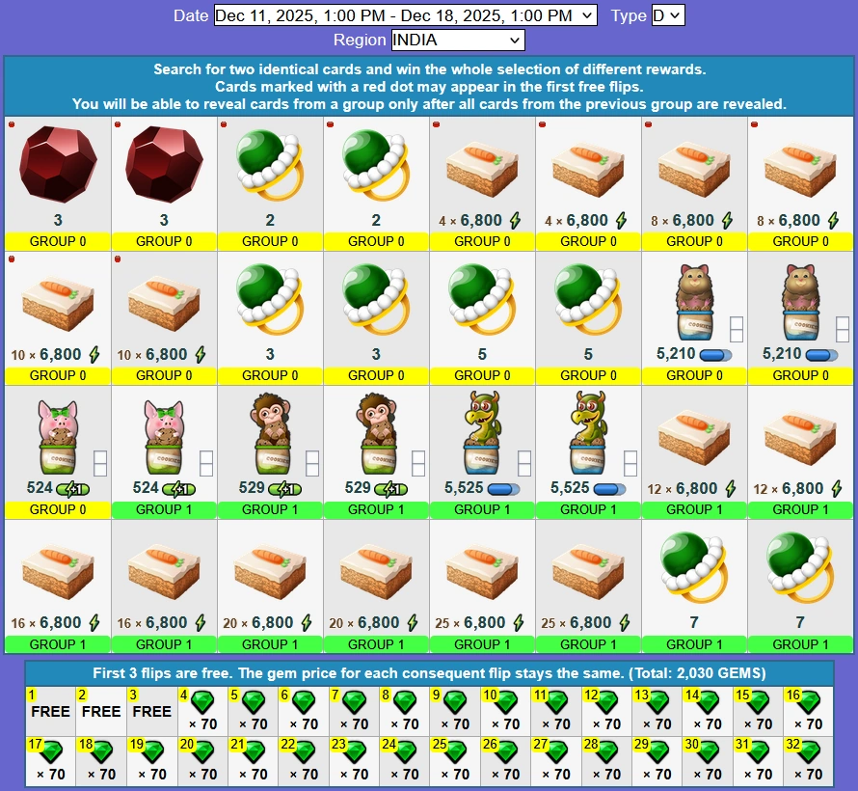Click flip 10 gem cost cell
The image size is (858, 791).
(505, 711)
